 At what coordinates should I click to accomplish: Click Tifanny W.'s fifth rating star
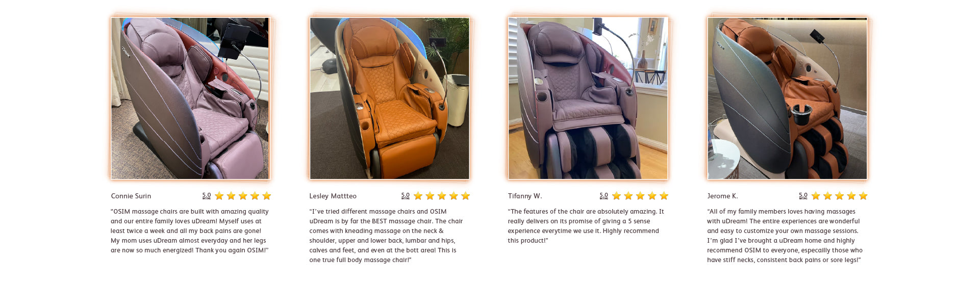click(x=664, y=196)
